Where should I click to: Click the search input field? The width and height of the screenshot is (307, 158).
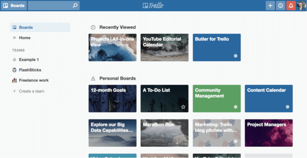tap(54, 6)
